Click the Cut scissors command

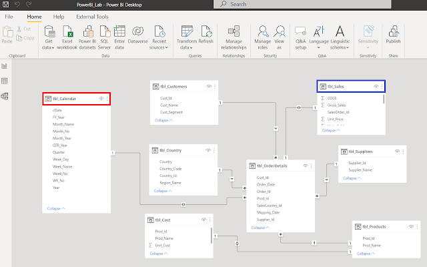(x=24, y=29)
